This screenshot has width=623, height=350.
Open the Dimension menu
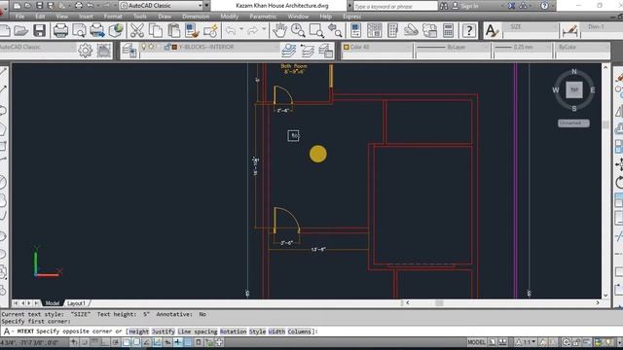click(x=196, y=17)
